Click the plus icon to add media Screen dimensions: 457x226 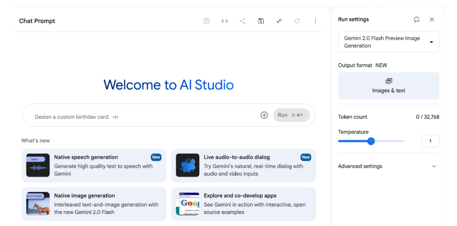(264, 115)
